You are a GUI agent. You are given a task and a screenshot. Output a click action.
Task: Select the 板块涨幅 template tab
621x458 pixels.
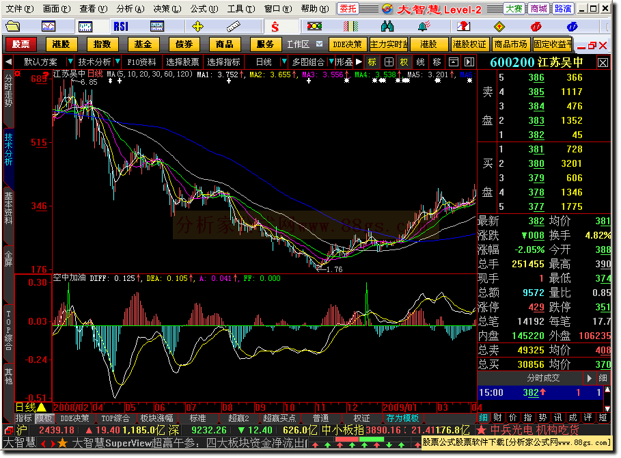pyautogui.click(x=157, y=418)
